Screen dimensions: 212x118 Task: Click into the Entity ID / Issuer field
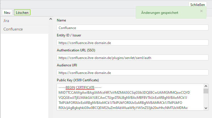click(133, 43)
